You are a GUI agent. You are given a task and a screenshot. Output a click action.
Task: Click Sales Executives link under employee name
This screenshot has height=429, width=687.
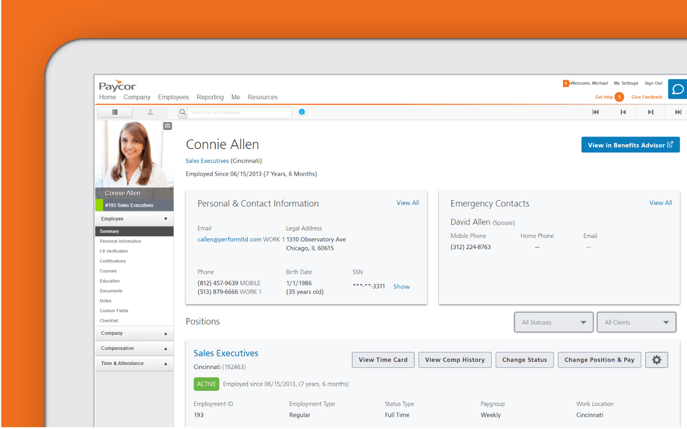tap(207, 161)
